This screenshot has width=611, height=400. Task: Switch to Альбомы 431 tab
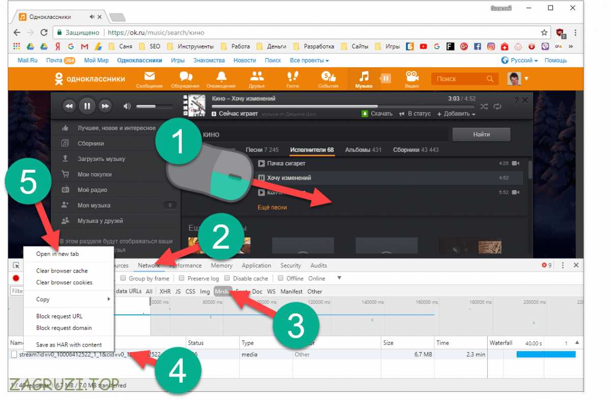[x=363, y=150]
